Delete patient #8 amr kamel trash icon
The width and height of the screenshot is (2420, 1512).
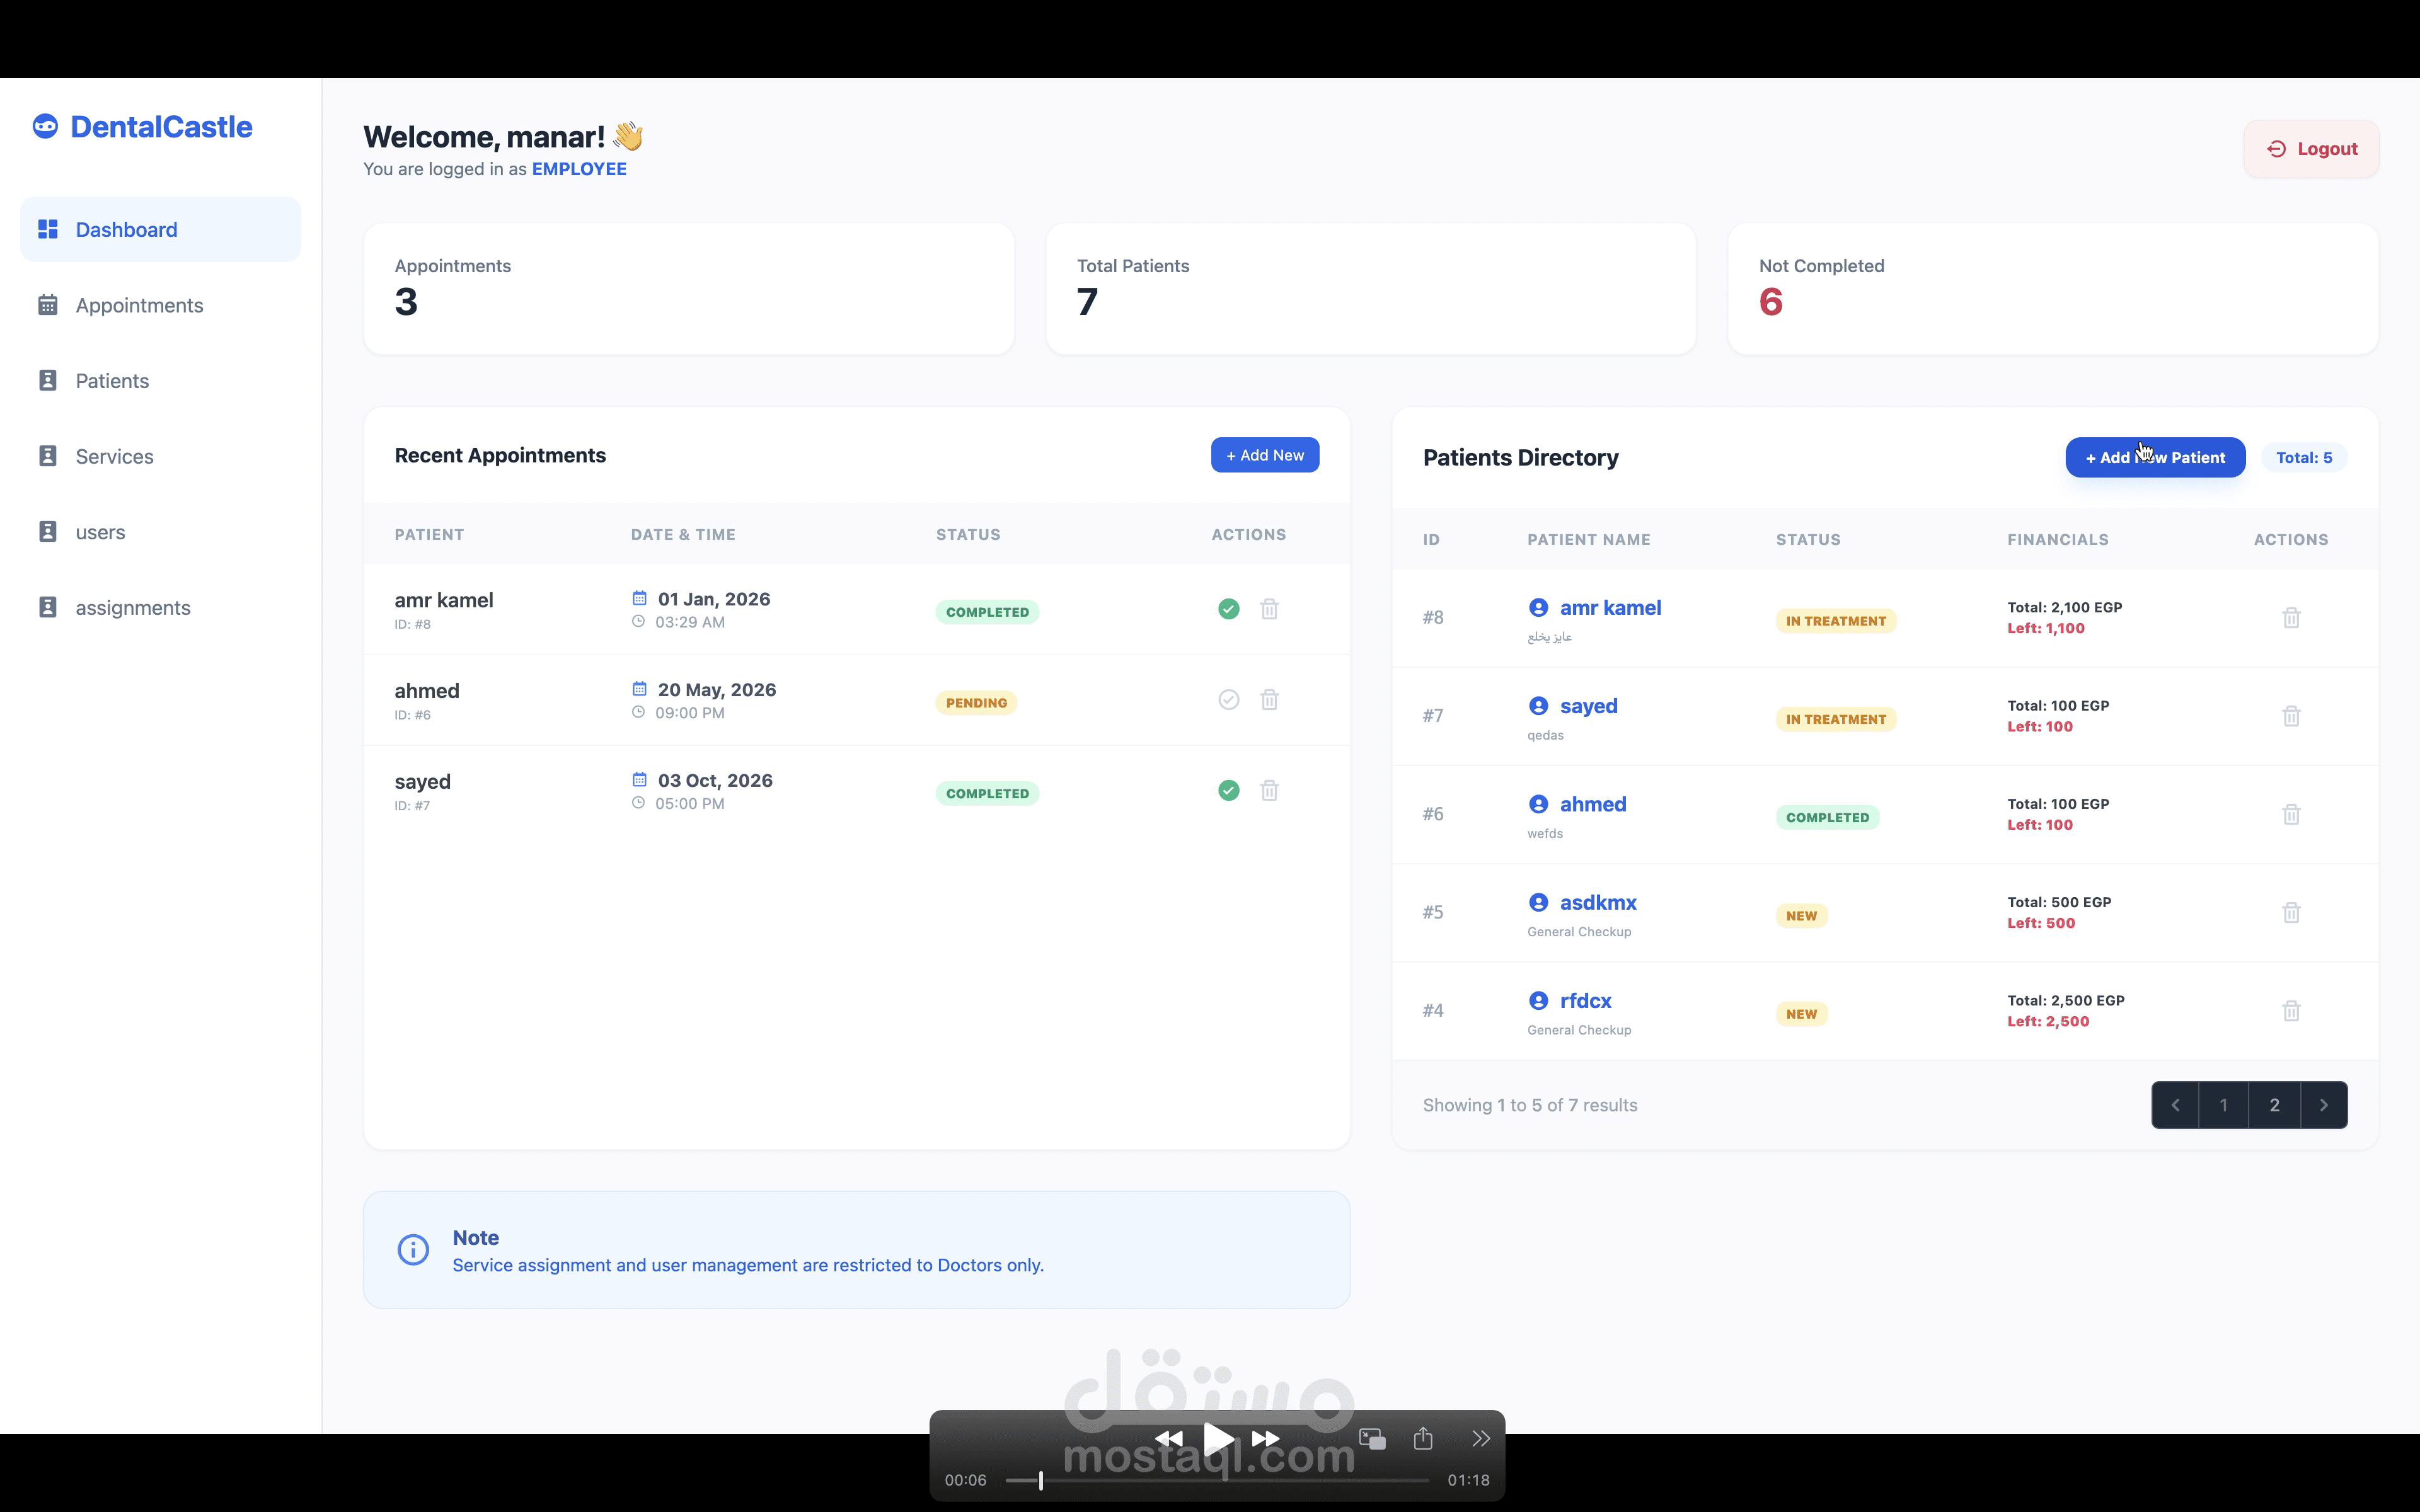click(2291, 618)
